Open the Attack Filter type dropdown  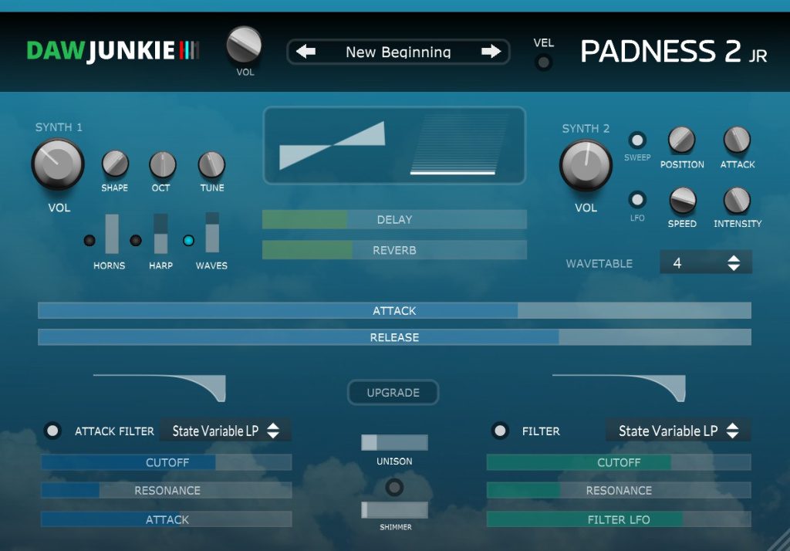coord(225,431)
